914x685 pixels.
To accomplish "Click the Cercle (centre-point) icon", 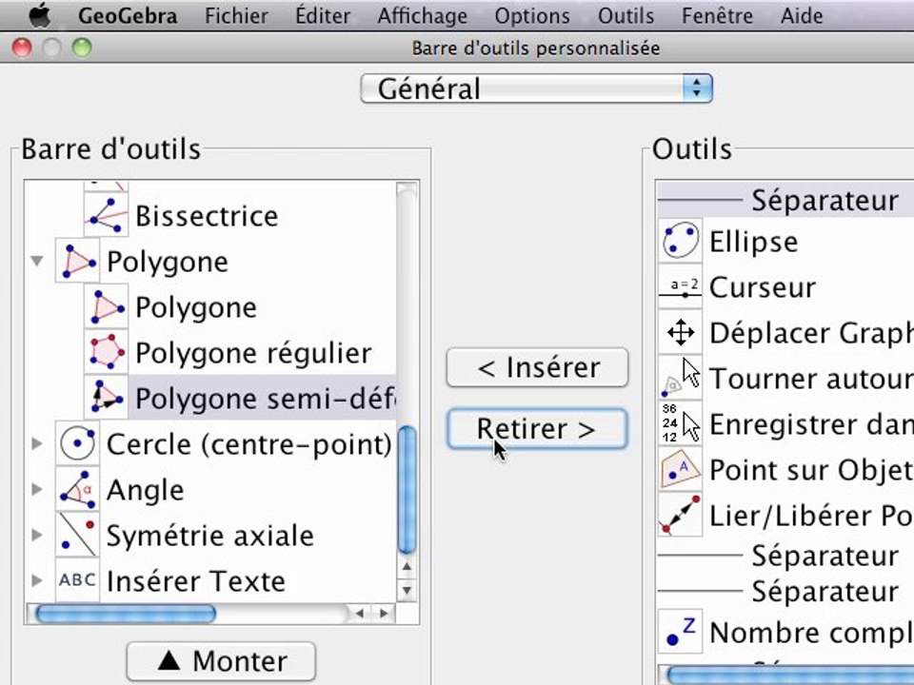I will (x=77, y=444).
